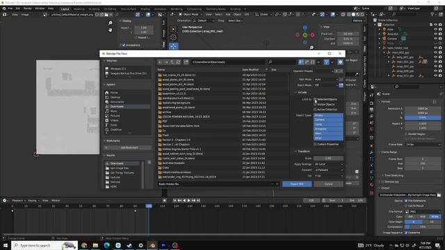Viewport: 445px width, 250px height.
Task: Open Apply Scalings dropdown
Action: click(x=328, y=164)
